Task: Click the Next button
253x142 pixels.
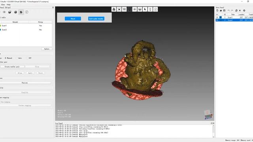Action: [73, 19]
